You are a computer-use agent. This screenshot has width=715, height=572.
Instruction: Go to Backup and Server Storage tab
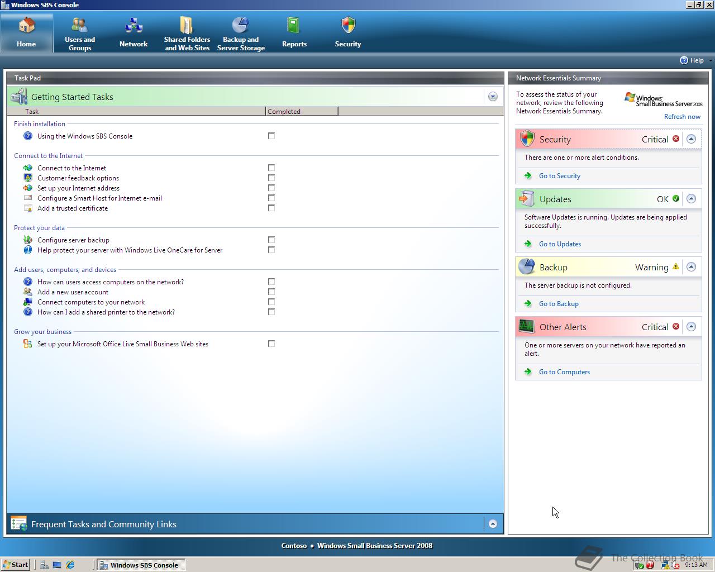pos(241,33)
